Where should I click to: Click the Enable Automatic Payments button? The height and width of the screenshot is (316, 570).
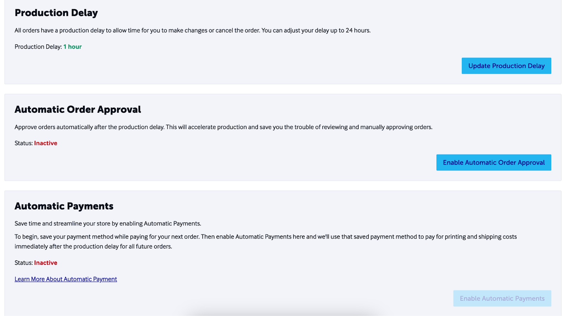(x=502, y=298)
